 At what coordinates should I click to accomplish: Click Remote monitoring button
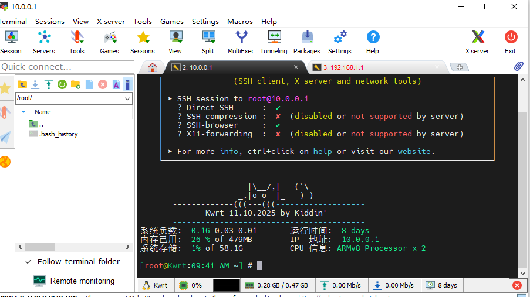click(74, 281)
